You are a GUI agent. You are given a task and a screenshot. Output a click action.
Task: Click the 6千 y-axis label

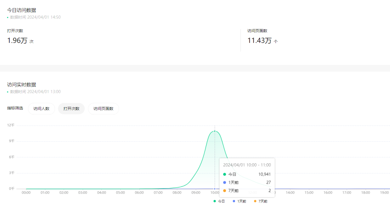[x=12, y=157]
